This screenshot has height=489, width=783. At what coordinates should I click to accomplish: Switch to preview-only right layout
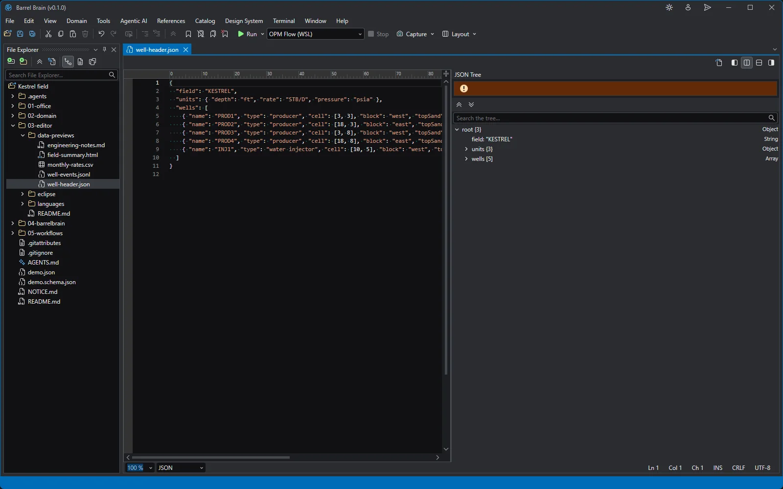(x=771, y=63)
